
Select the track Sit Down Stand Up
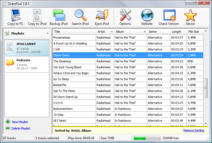128,97
